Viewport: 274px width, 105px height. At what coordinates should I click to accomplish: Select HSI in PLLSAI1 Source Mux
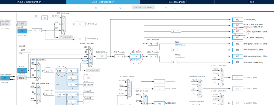(38, 94)
